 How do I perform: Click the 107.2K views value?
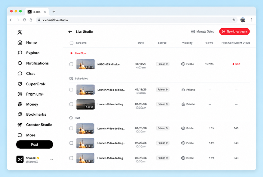(210, 64)
